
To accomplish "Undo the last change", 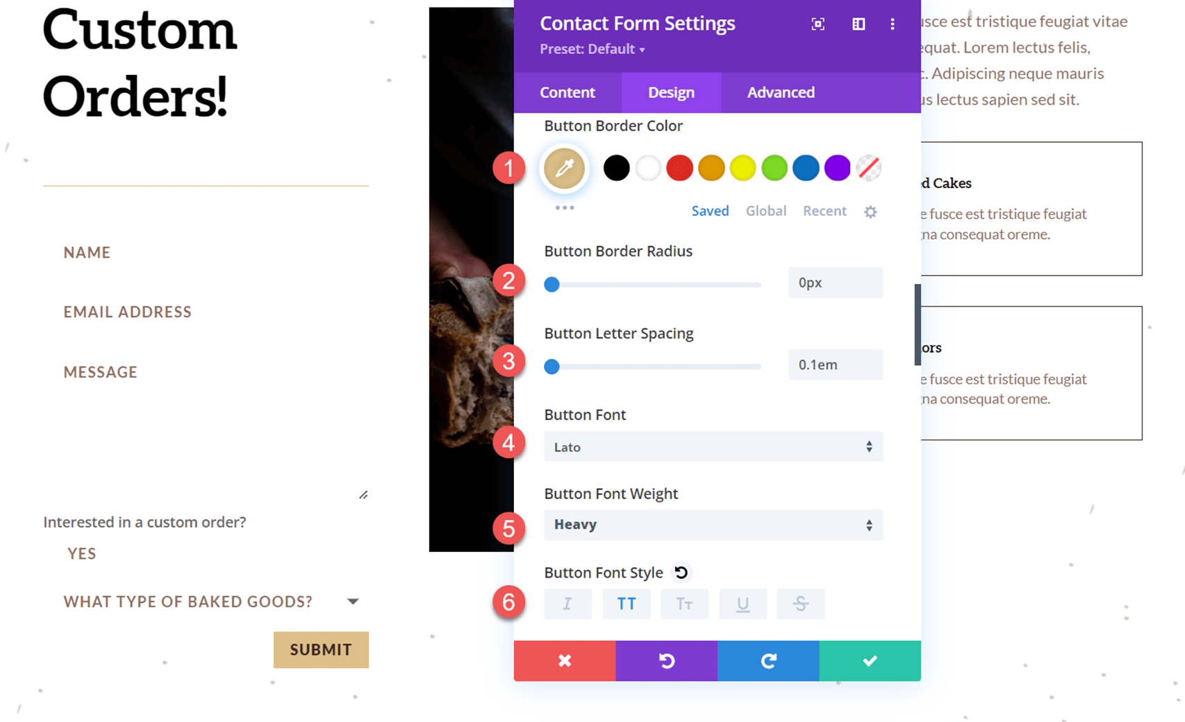I will pos(666,660).
